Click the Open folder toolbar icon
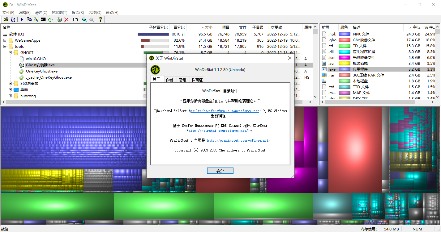This screenshot has height=232, width=441. click(6, 19)
